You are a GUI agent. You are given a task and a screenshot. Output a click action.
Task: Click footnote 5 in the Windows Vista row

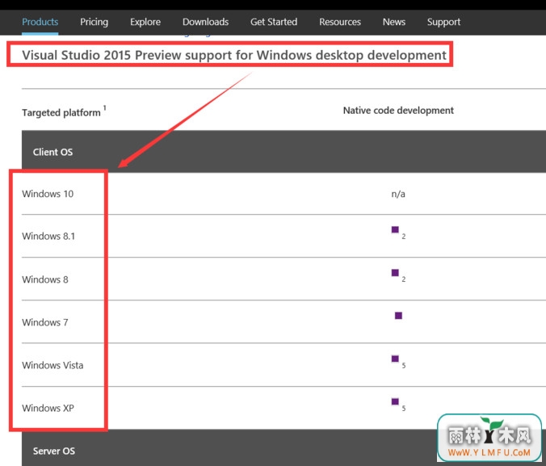pyautogui.click(x=404, y=365)
